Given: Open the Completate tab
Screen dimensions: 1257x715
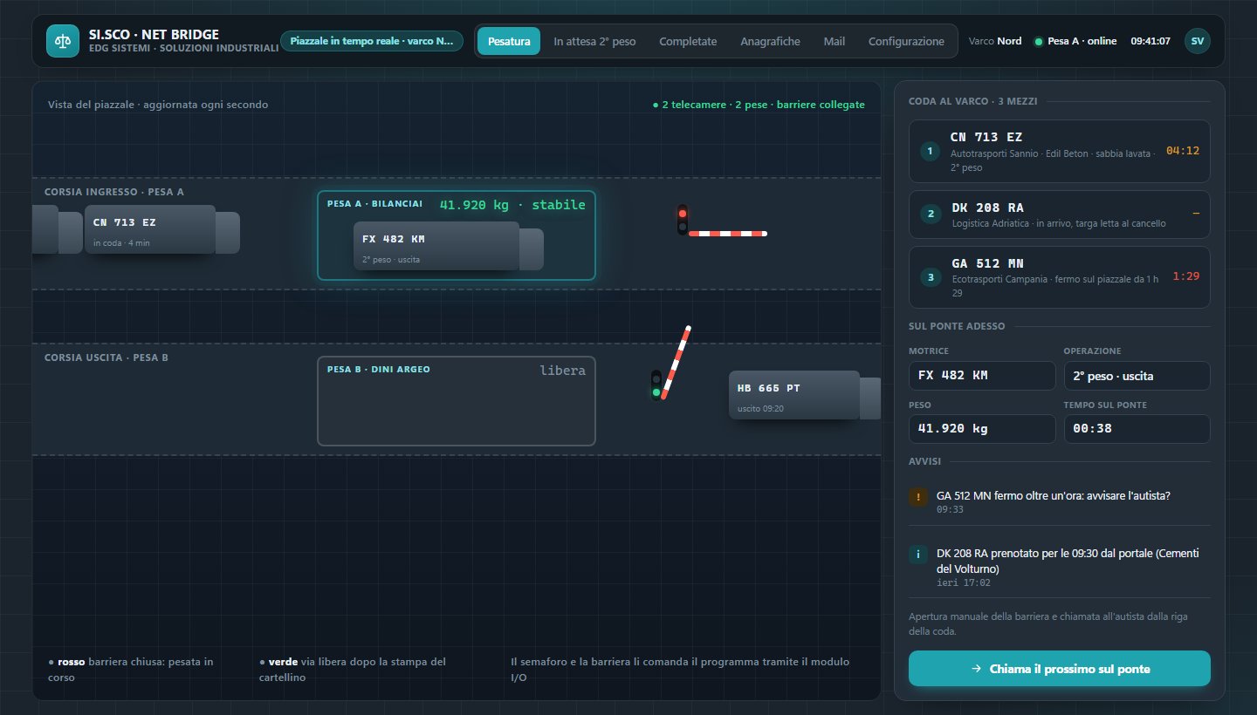Looking at the screenshot, I should 688,41.
